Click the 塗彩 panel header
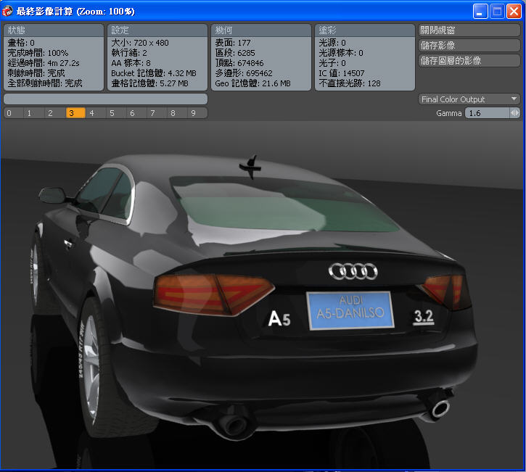 point(365,30)
